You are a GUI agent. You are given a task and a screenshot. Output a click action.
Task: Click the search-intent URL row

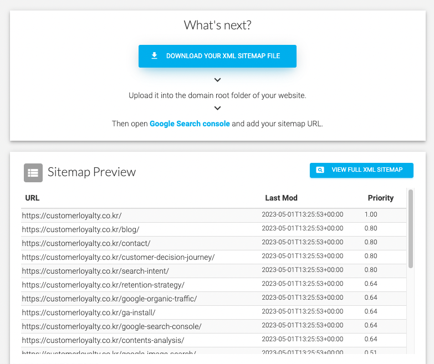tap(95, 271)
